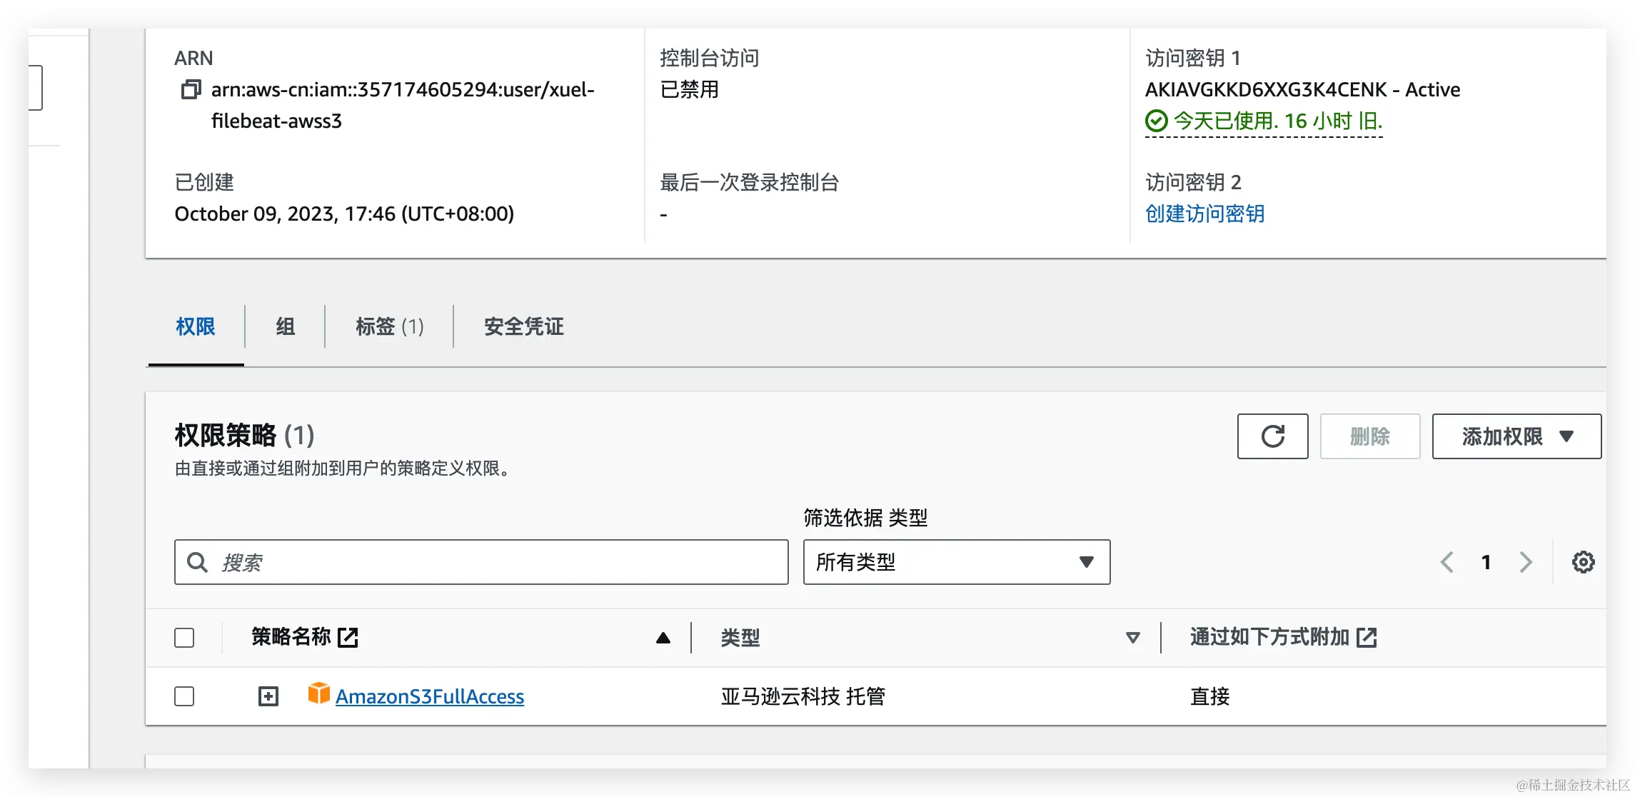The width and height of the screenshot is (1635, 797).
Task: Open the 添加权限 dropdown button
Action: (1516, 436)
